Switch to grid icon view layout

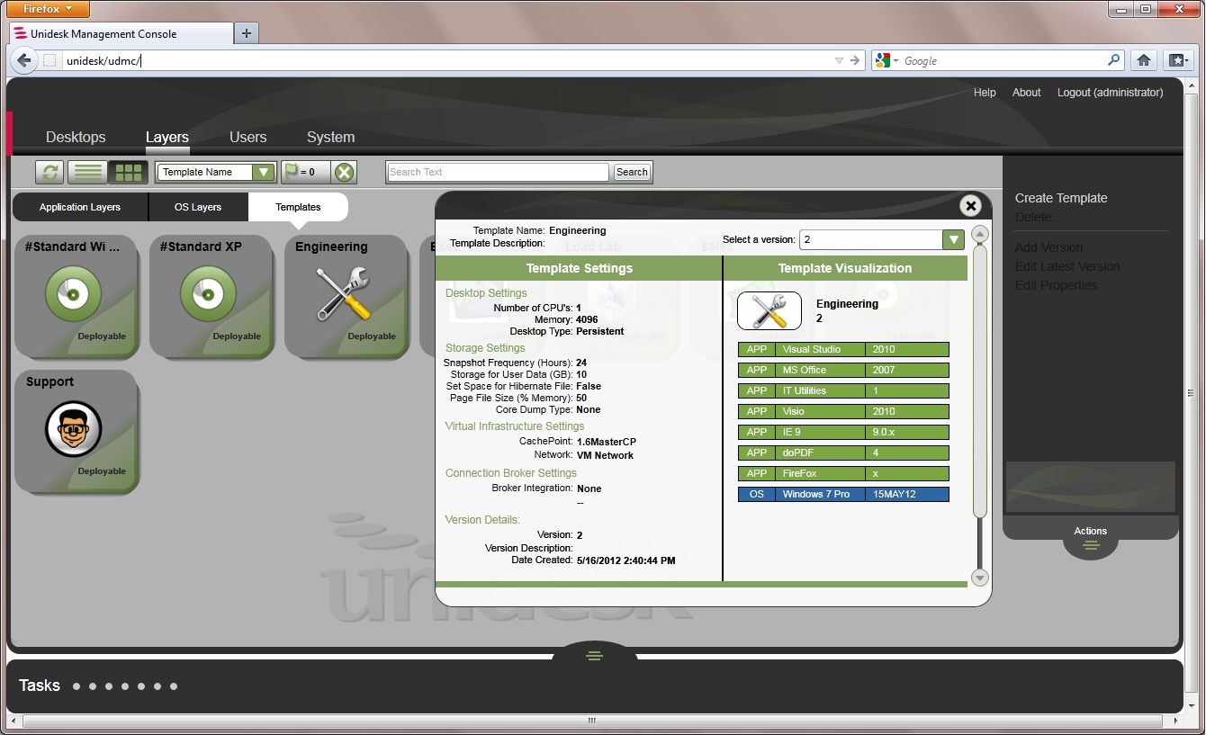[x=129, y=172]
